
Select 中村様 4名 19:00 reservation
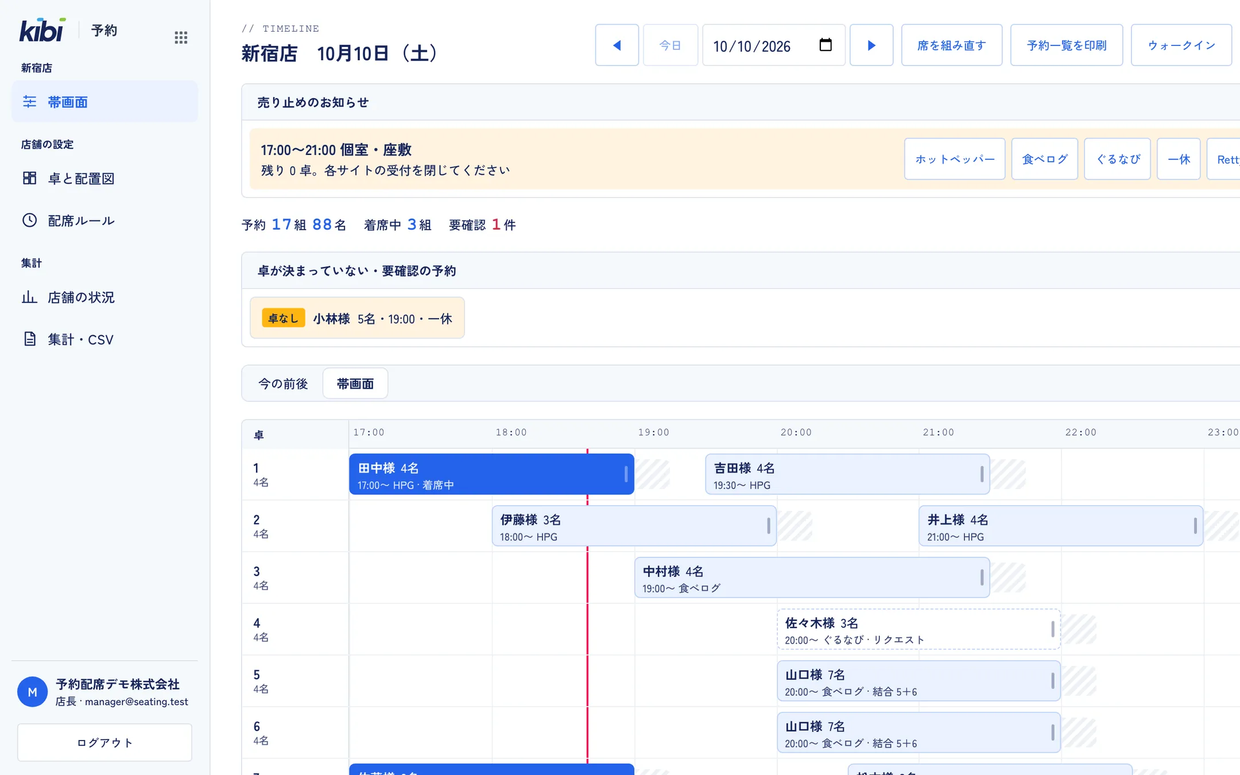pos(812,578)
